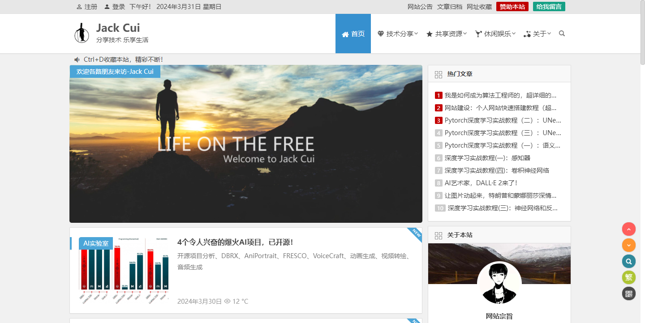Click the grid icon beside 热门文章
The height and width of the screenshot is (323, 645).
pos(439,74)
